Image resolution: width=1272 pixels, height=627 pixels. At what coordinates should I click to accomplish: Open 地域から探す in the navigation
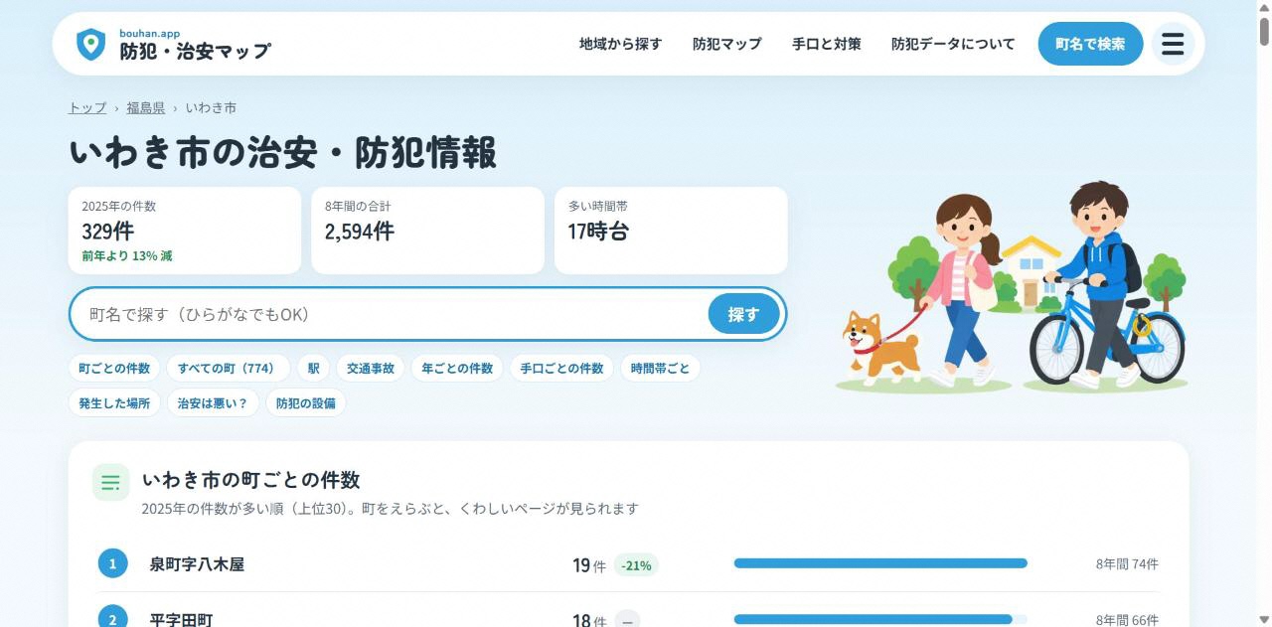coord(620,44)
